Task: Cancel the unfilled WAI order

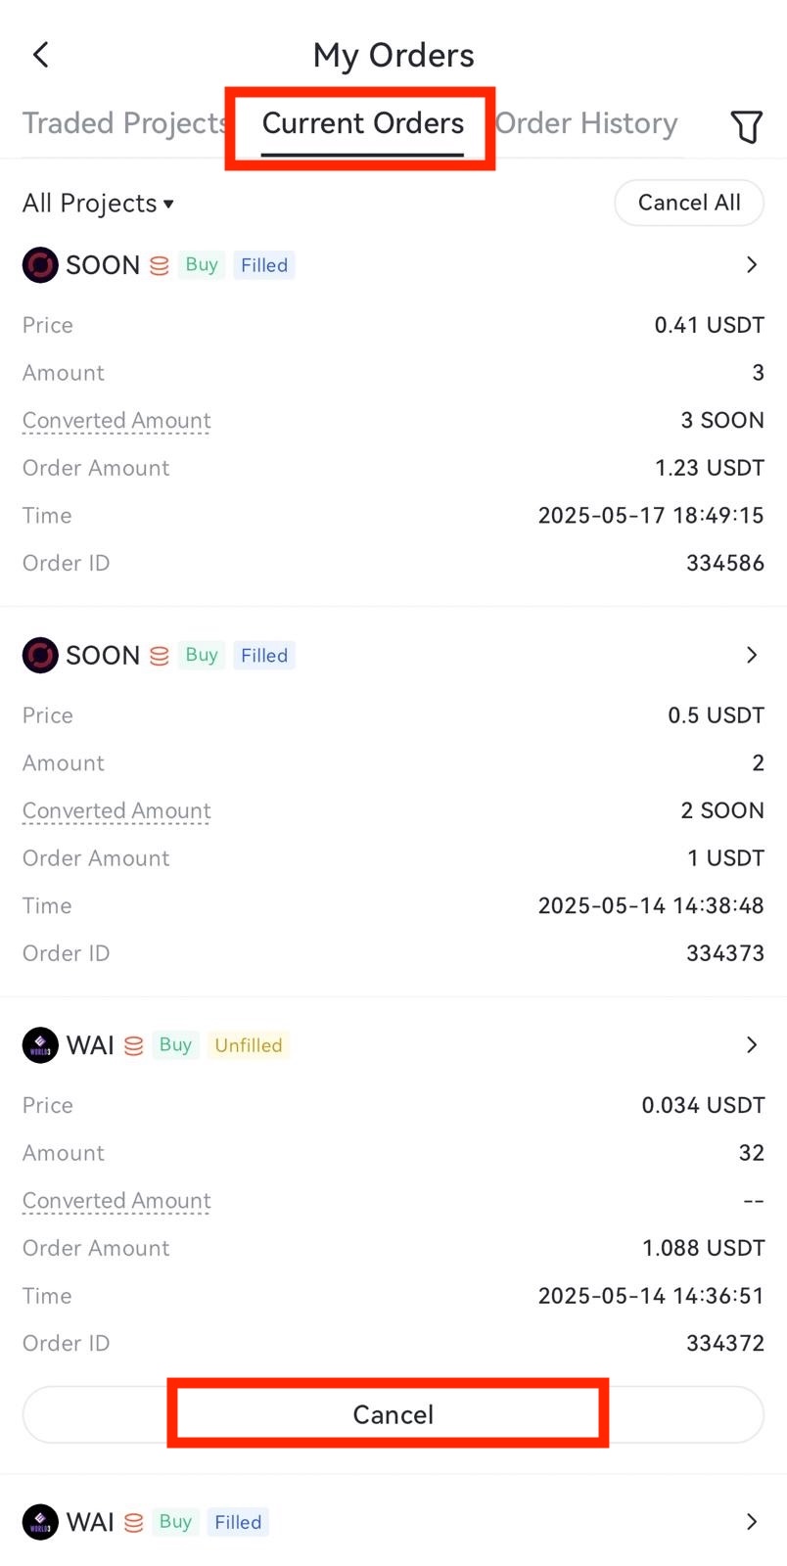Action: pos(393,1414)
